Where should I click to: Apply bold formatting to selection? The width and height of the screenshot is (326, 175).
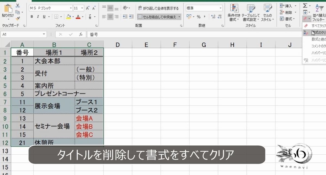[x=32, y=17]
